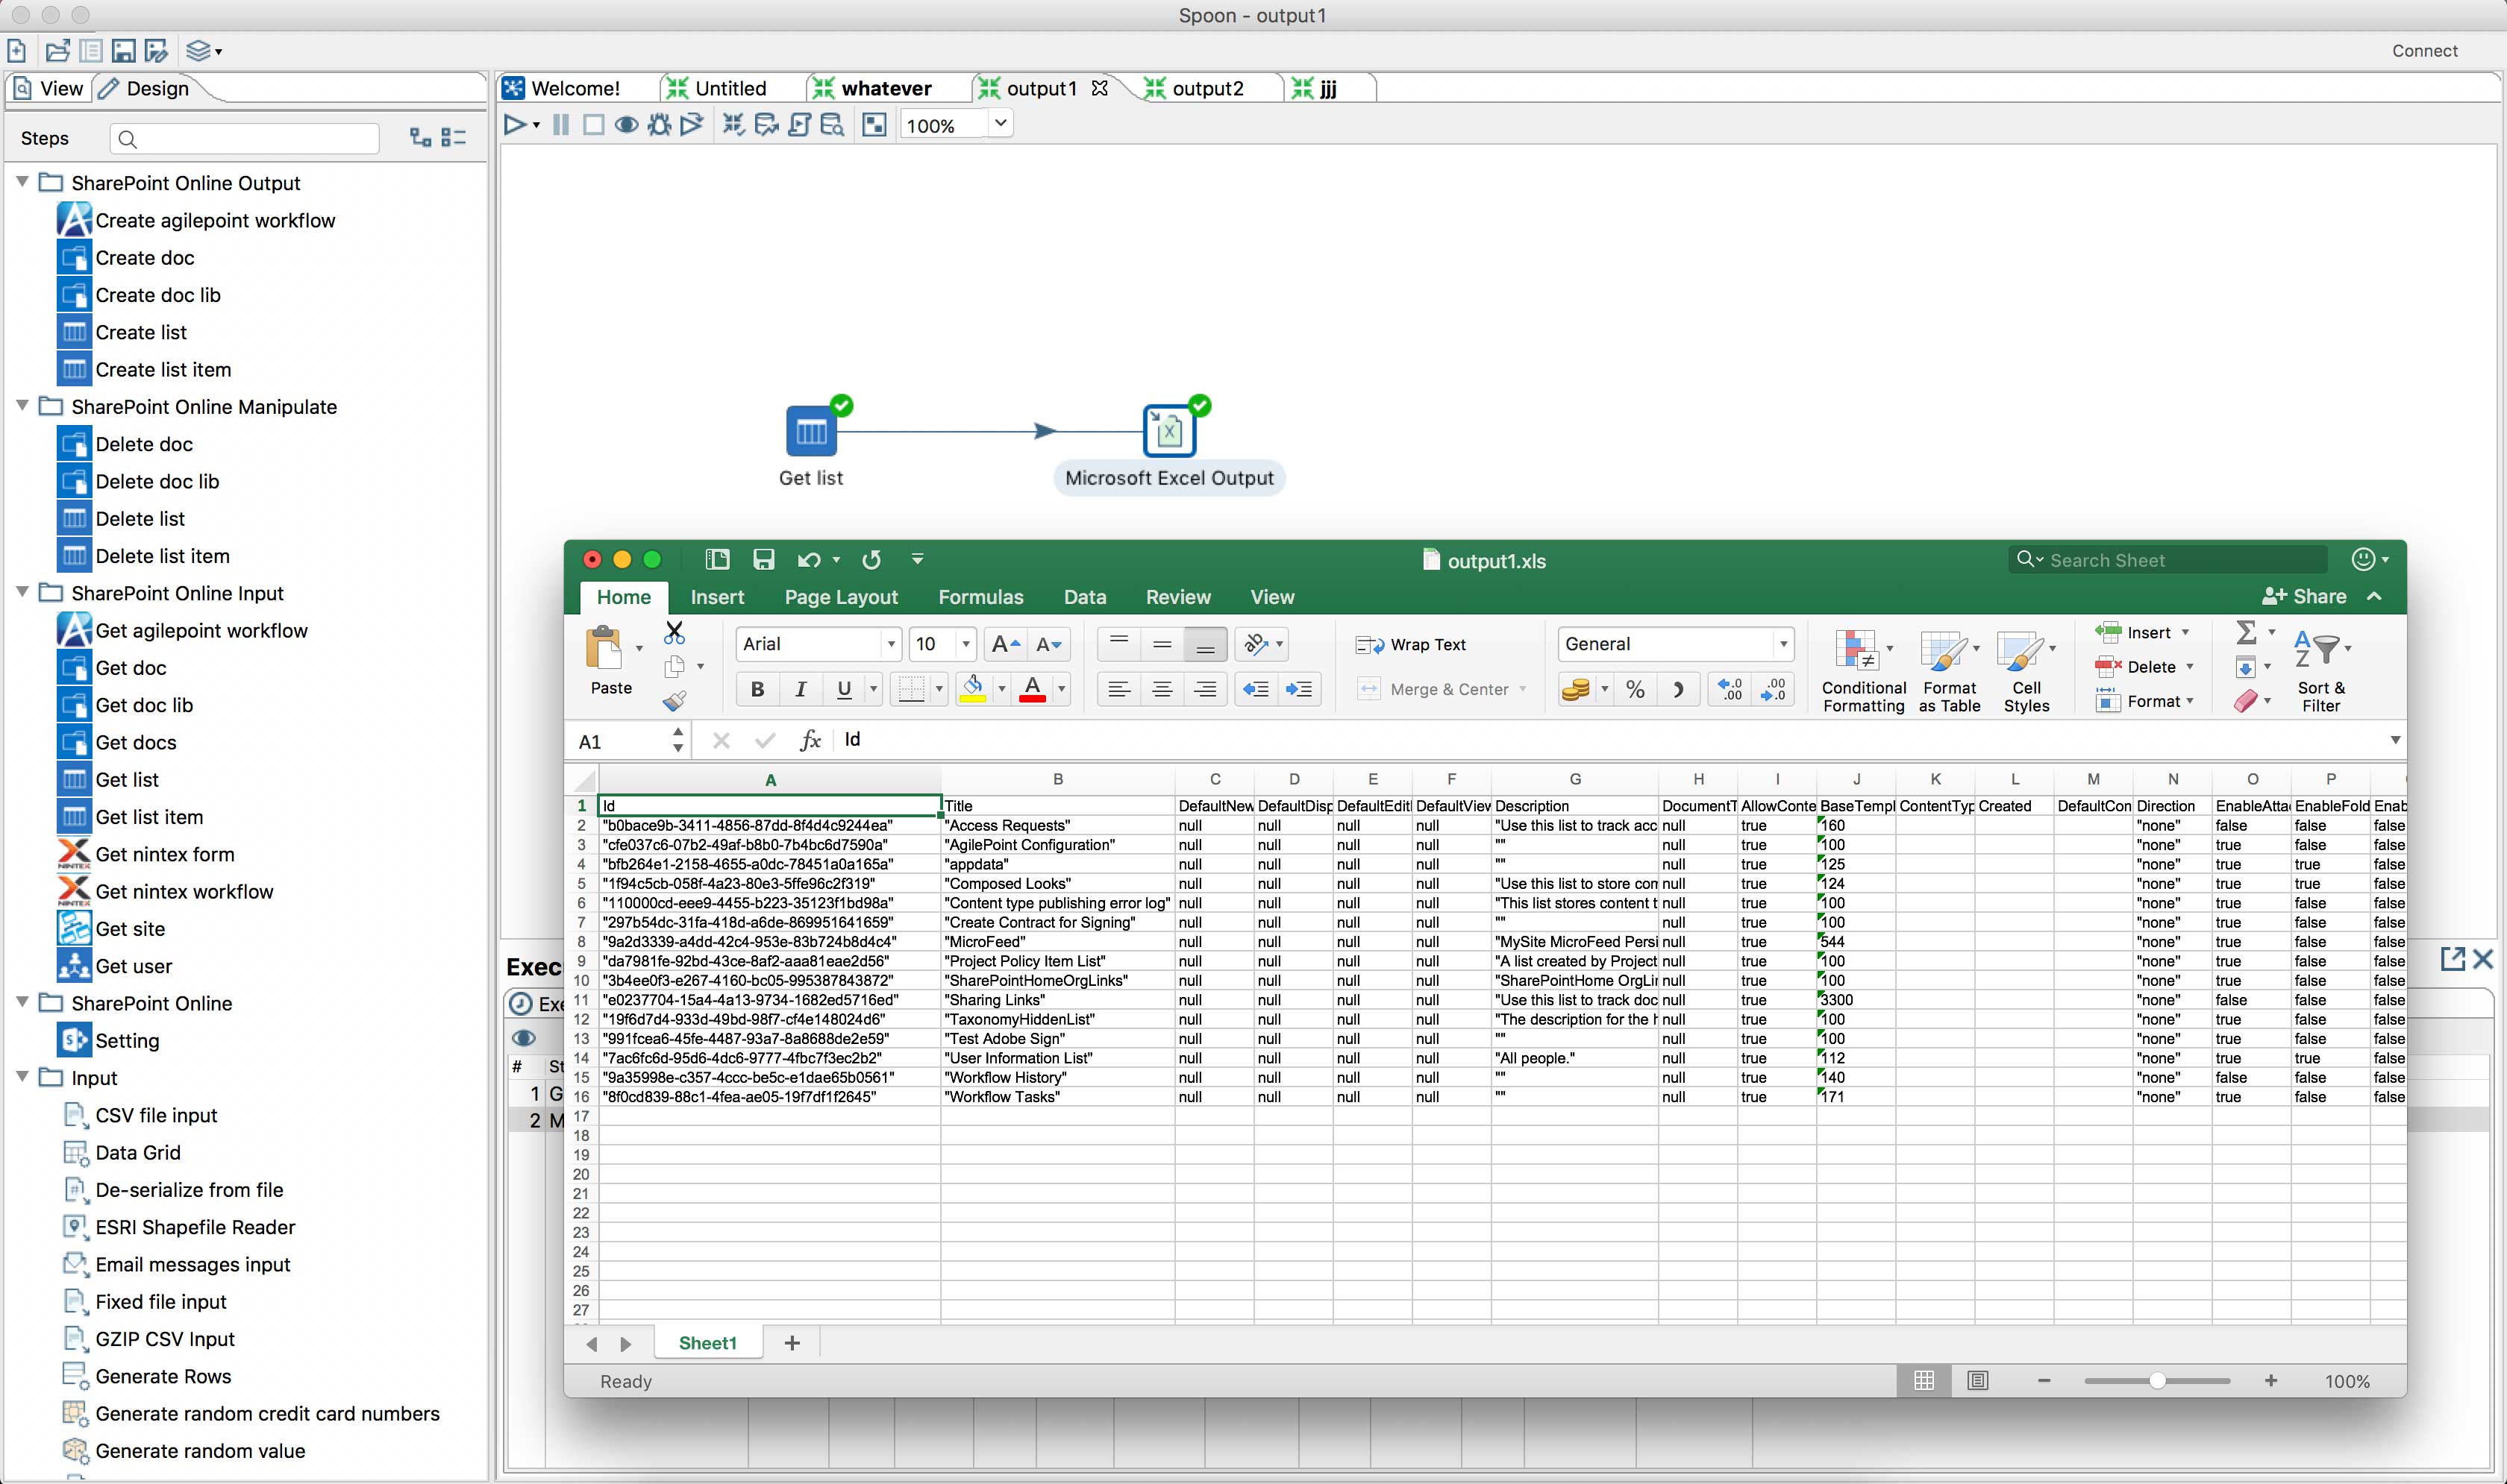Click the AutoSum sigma icon

coord(2246,632)
